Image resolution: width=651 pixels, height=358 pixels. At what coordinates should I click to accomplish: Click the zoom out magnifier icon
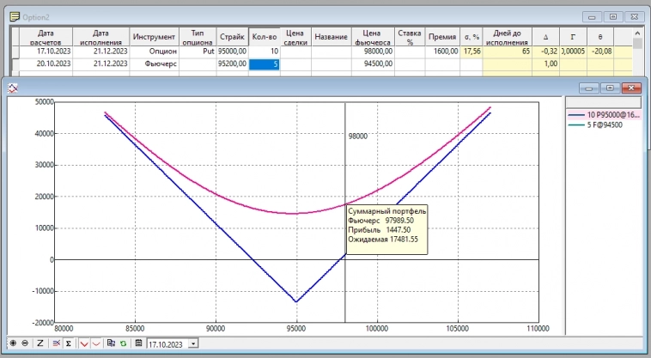(25, 343)
